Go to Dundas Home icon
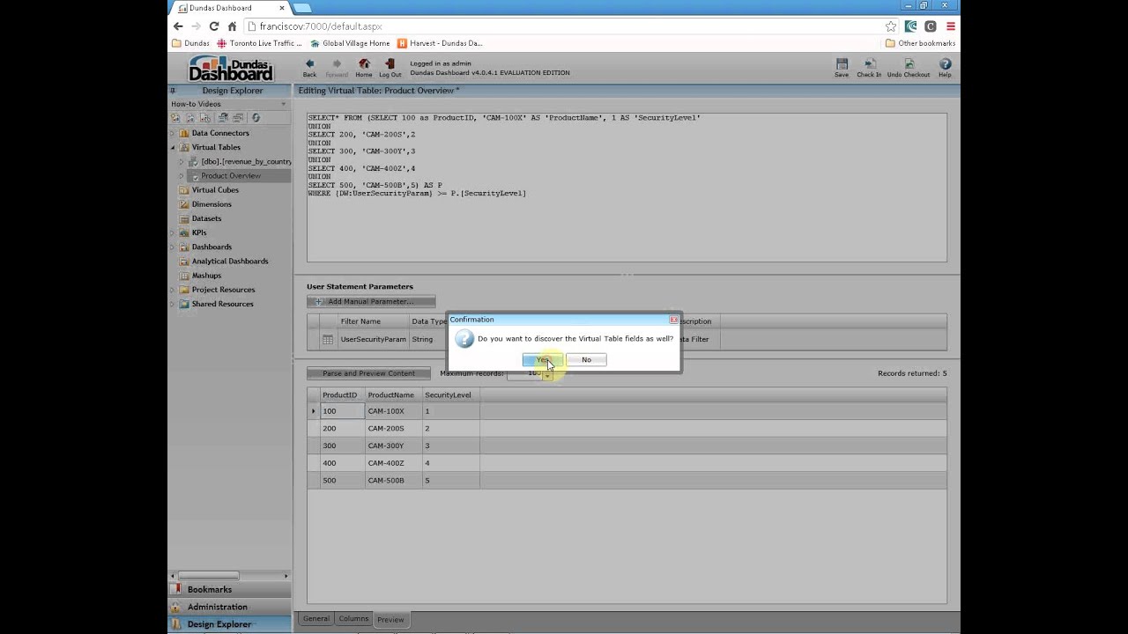Viewport: 1128px width, 634px height. pyautogui.click(x=364, y=64)
